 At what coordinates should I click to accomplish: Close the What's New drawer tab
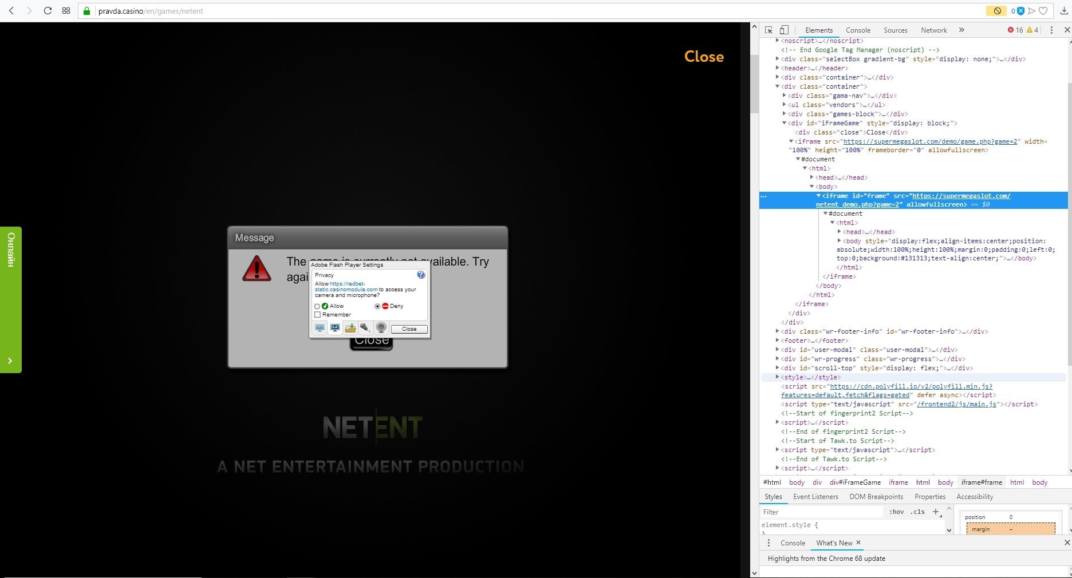click(x=858, y=543)
